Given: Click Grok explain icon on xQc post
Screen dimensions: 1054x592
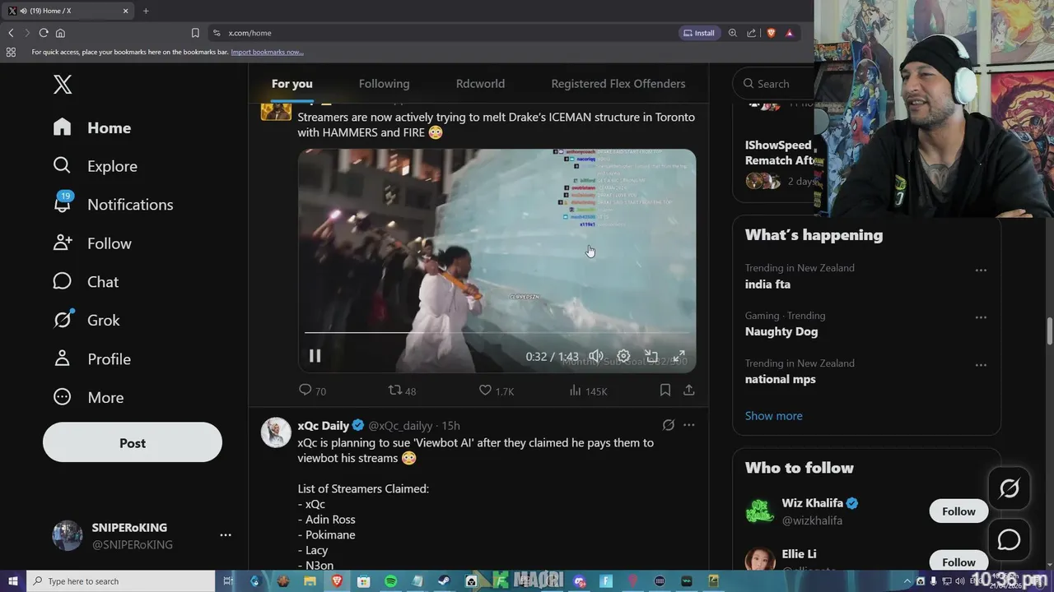Looking at the screenshot, I should click(669, 425).
